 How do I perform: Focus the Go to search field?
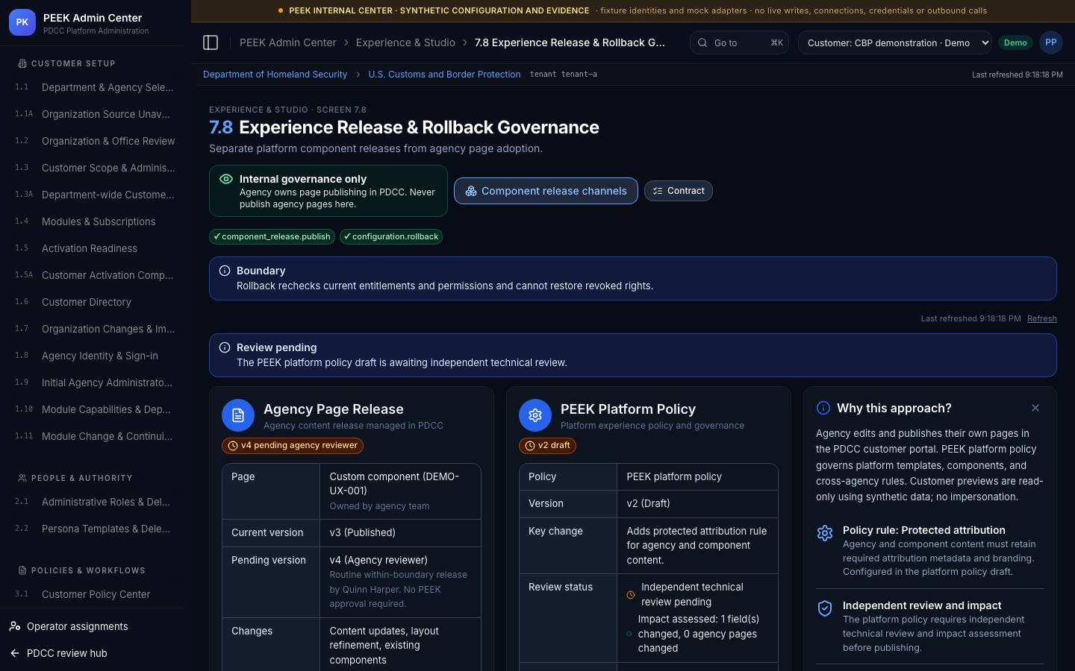tap(739, 42)
